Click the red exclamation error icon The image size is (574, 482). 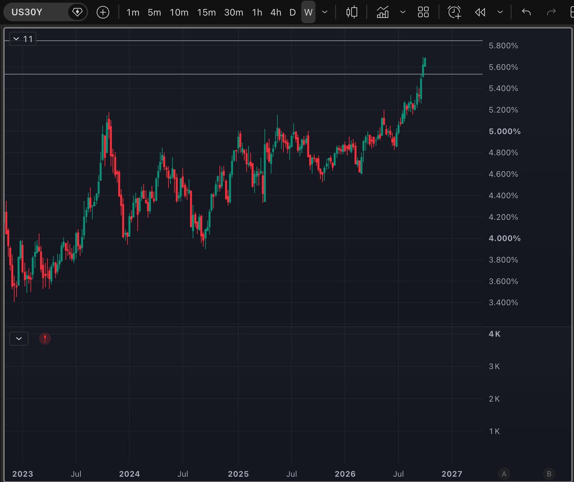pos(45,339)
